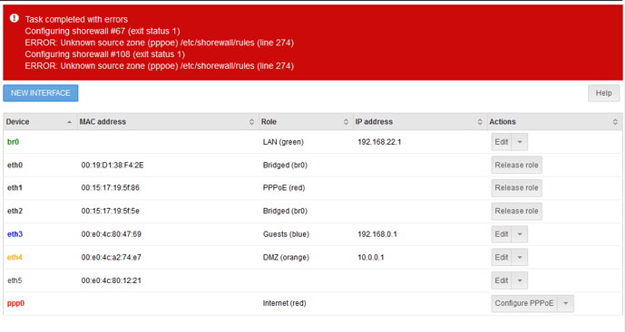Image resolution: width=626 pixels, height=332 pixels.
Task: Edit the br0 interface
Action: click(x=502, y=142)
